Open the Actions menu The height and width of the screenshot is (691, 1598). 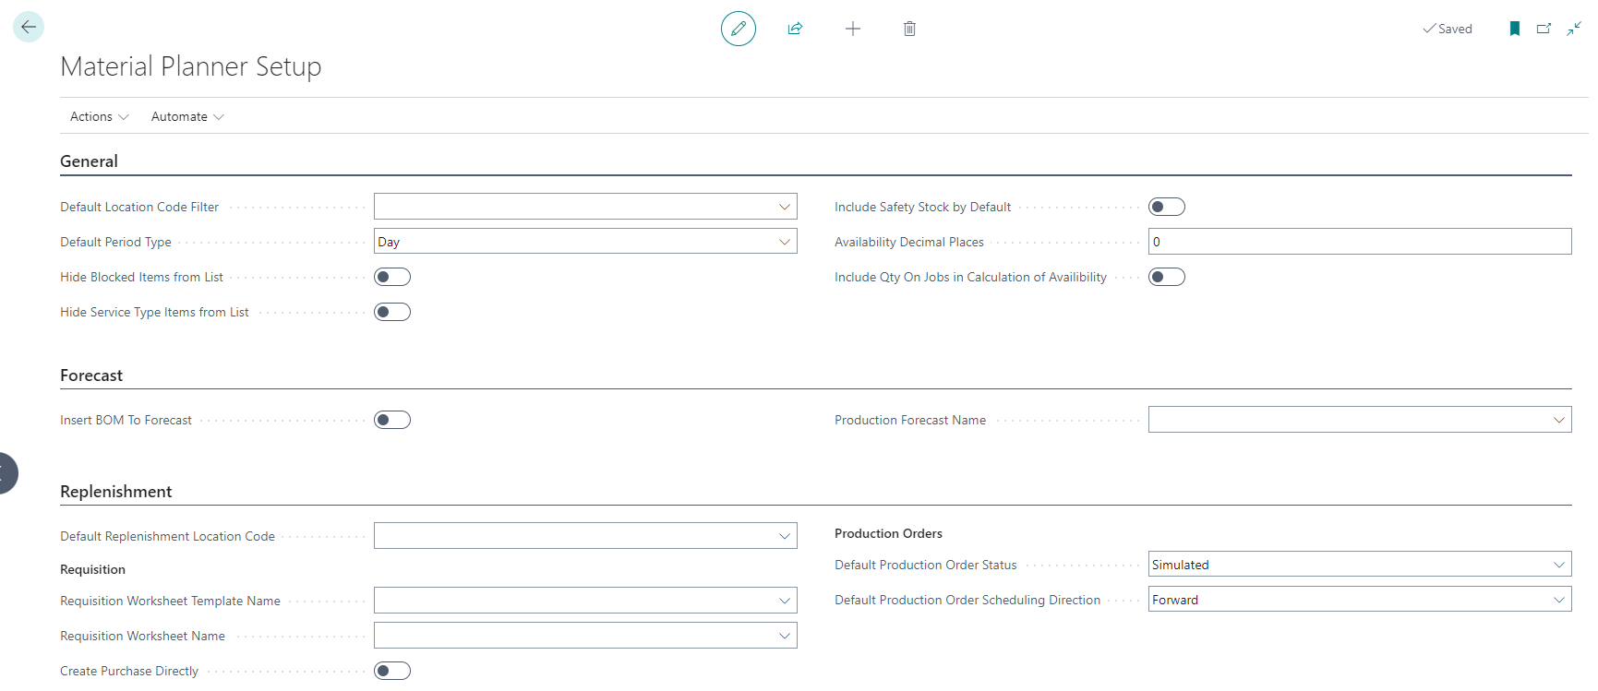point(99,116)
